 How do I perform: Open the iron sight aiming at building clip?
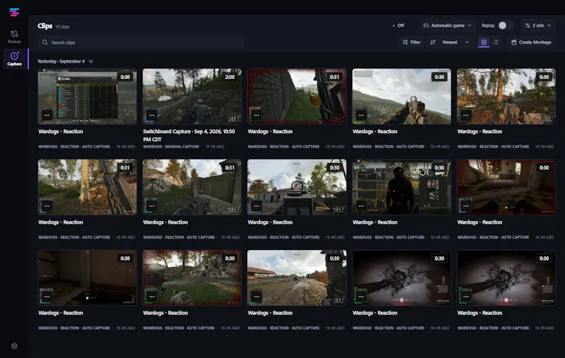click(x=297, y=187)
